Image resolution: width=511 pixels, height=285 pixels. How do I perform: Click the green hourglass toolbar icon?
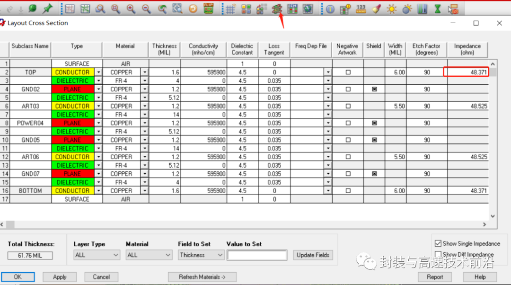[x=438, y=9]
